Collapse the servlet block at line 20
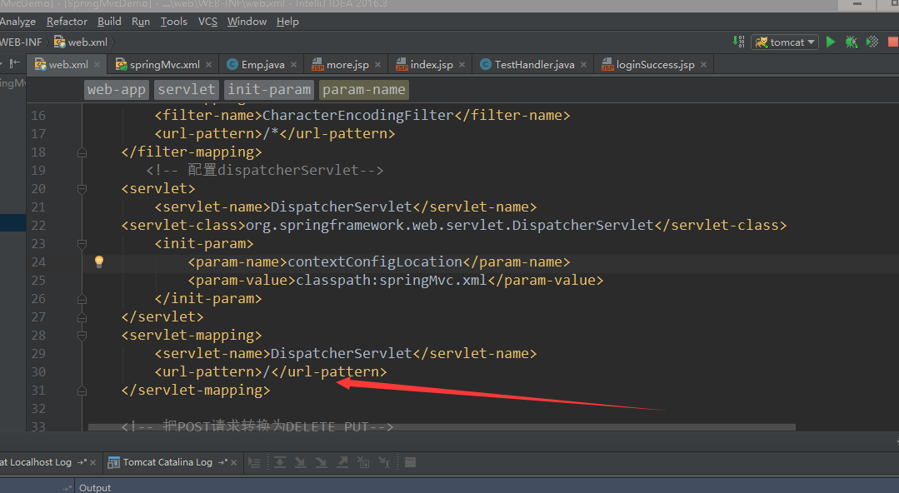899x493 pixels. click(82, 188)
